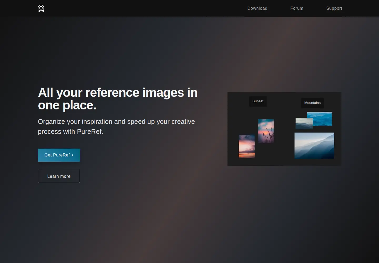Click the headline 'All your reference images in one place.'
Screen dimensions: 379x263
(x=118, y=99)
